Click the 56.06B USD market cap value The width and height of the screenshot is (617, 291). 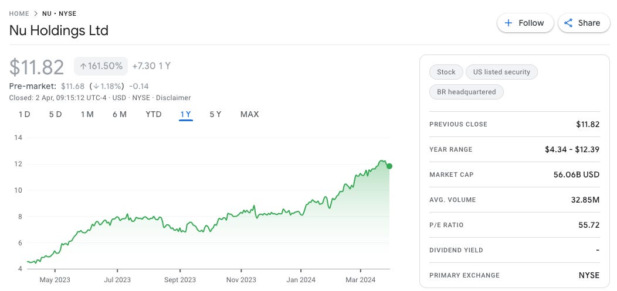pos(577,174)
